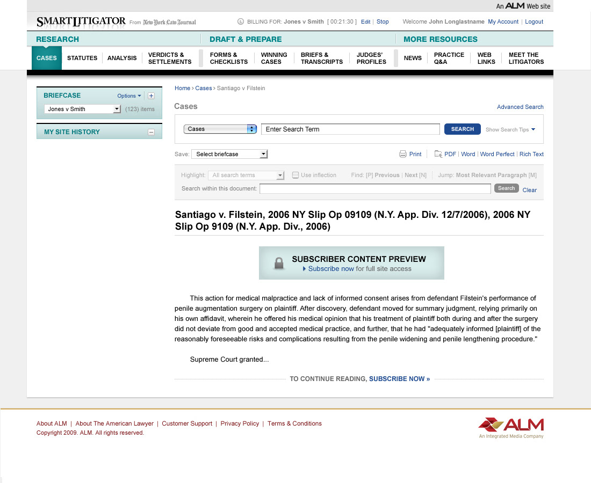
Task: Expand the Select briefcase save dropdown
Action: point(263,154)
